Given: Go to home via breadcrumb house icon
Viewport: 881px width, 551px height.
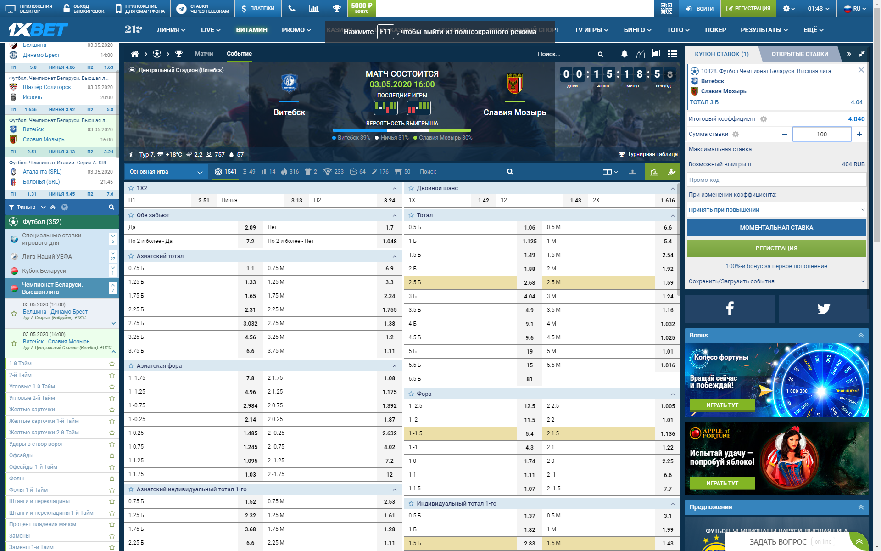Looking at the screenshot, I should (135, 54).
